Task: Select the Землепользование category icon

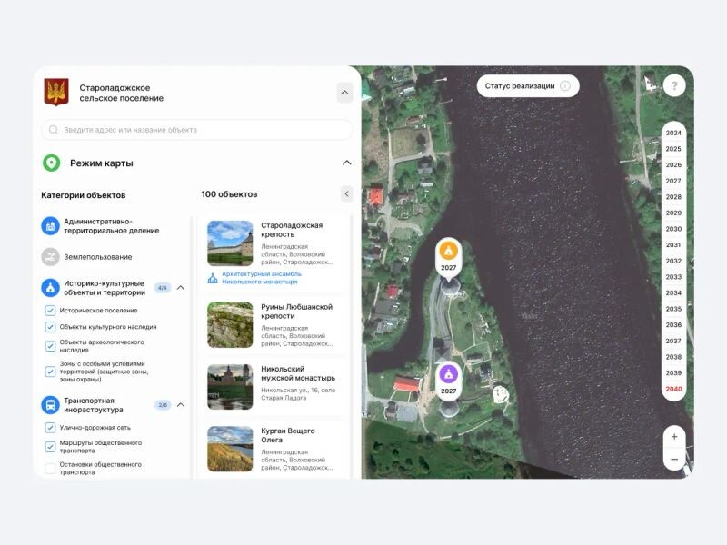Action: (x=51, y=257)
